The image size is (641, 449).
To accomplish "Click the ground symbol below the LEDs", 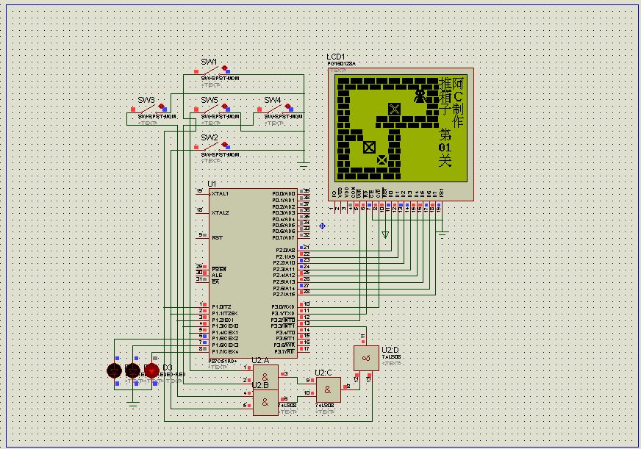I will point(133,404).
